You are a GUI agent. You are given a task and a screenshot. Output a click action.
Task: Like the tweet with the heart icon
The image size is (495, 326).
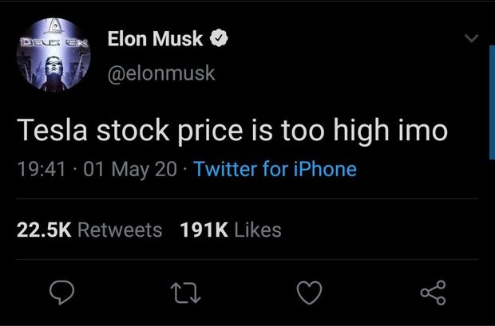tap(307, 294)
